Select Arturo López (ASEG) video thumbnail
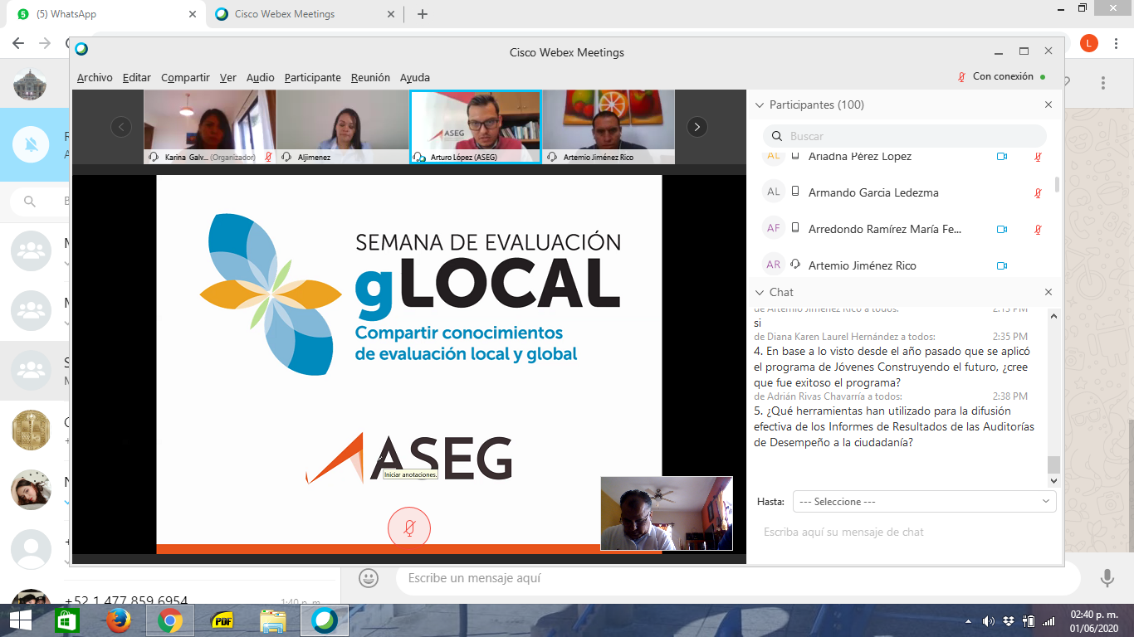This screenshot has height=637, width=1134. [476, 127]
